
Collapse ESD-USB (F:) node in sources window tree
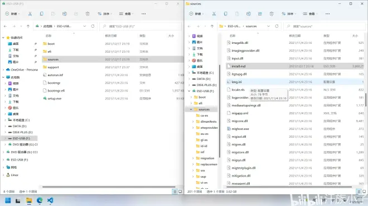click(189, 91)
